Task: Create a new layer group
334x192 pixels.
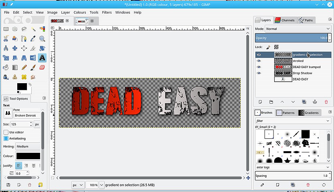Action: [x=271, y=102]
